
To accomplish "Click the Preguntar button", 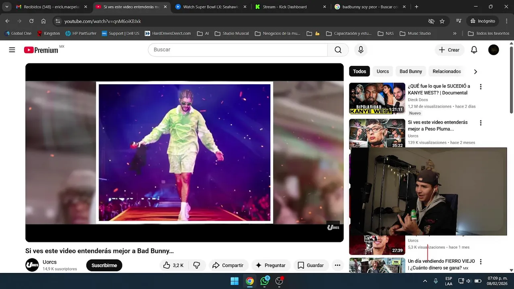I will (x=271, y=265).
